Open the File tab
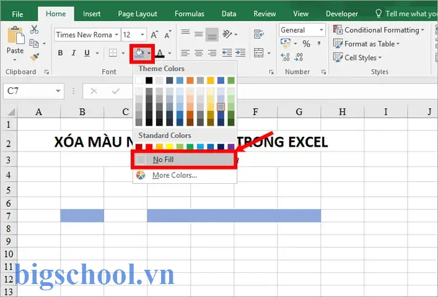This screenshot has width=438, height=297. pyautogui.click(x=17, y=14)
